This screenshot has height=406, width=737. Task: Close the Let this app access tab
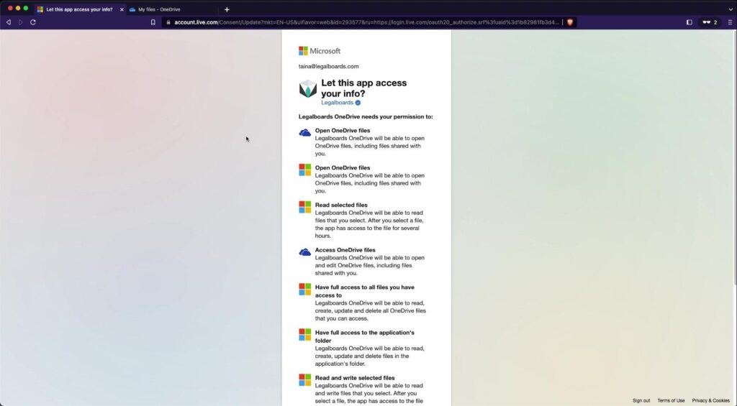122,9
